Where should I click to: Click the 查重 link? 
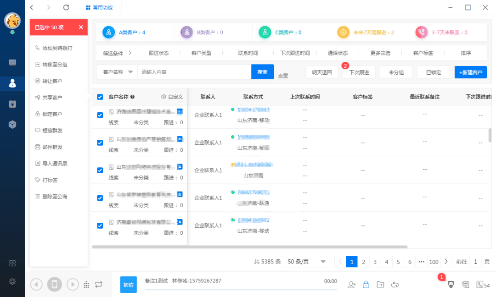click(x=283, y=76)
